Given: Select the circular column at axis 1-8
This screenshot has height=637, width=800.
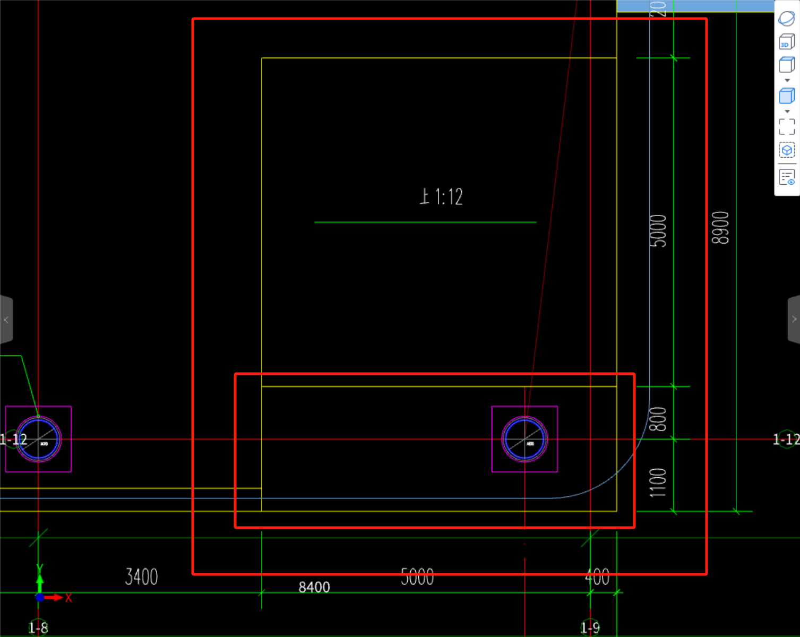Looking at the screenshot, I should coord(38,439).
